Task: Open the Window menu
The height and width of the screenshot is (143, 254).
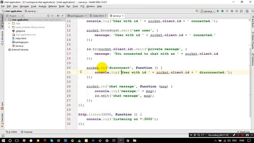Action: pyautogui.click(x=90, y=6)
